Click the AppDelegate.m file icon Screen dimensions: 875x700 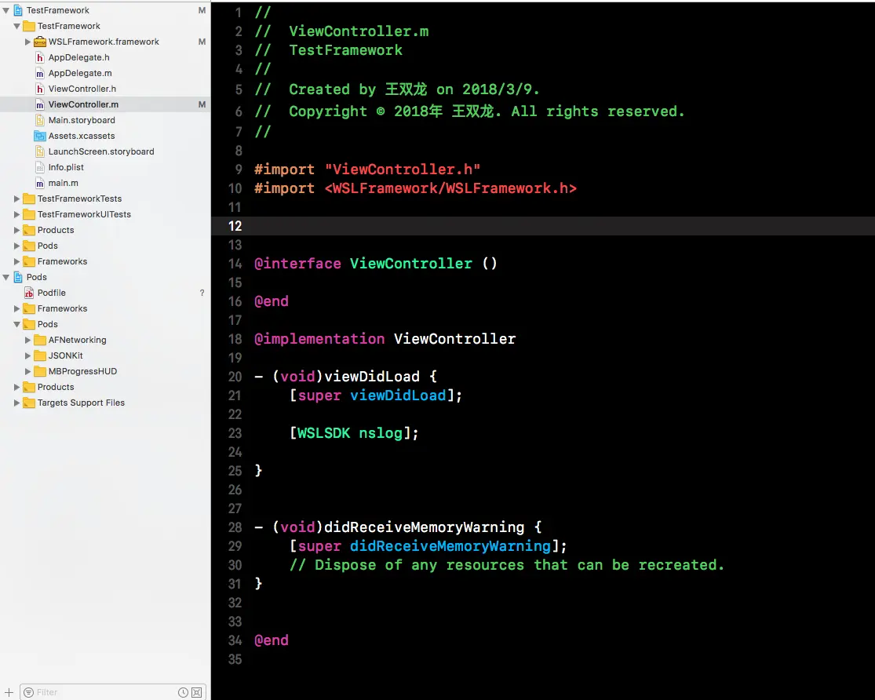click(x=39, y=73)
